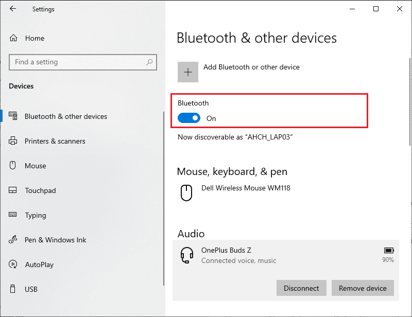412x317 pixels.
Task: Click the Touchpad sidebar icon
Action: tap(12, 190)
